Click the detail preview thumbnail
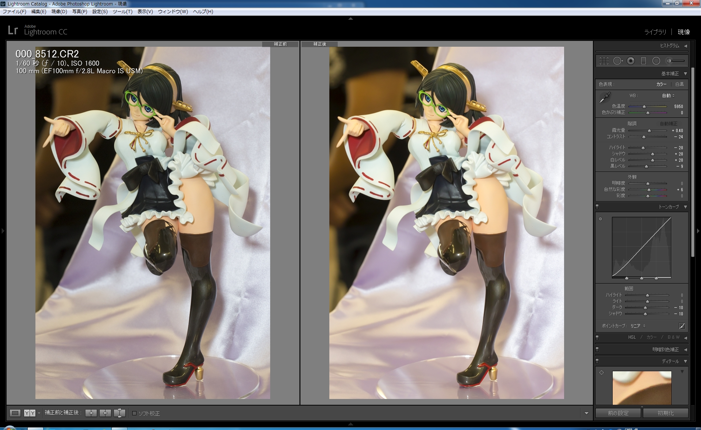Viewport: 701px width, 430px height. [642, 388]
